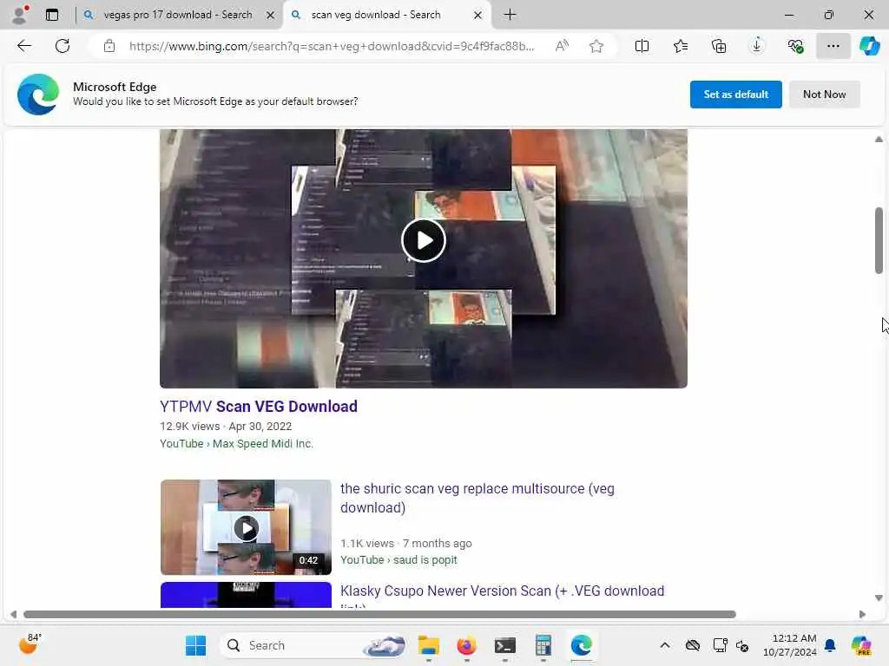Click the taskbar Search box
The height and width of the screenshot is (666, 889).
click(313, 645)
